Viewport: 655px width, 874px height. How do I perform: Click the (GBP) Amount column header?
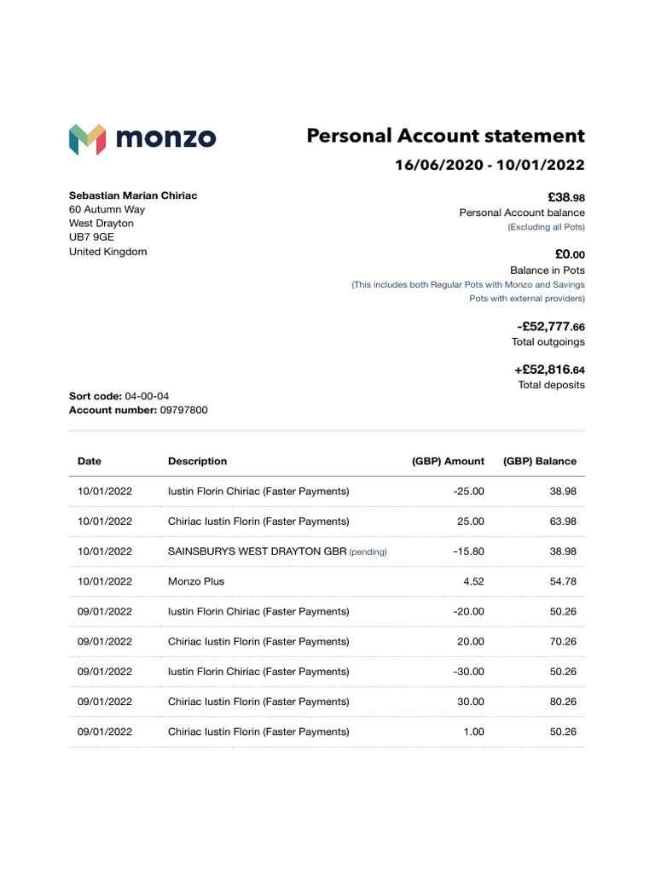pos(448,461)
